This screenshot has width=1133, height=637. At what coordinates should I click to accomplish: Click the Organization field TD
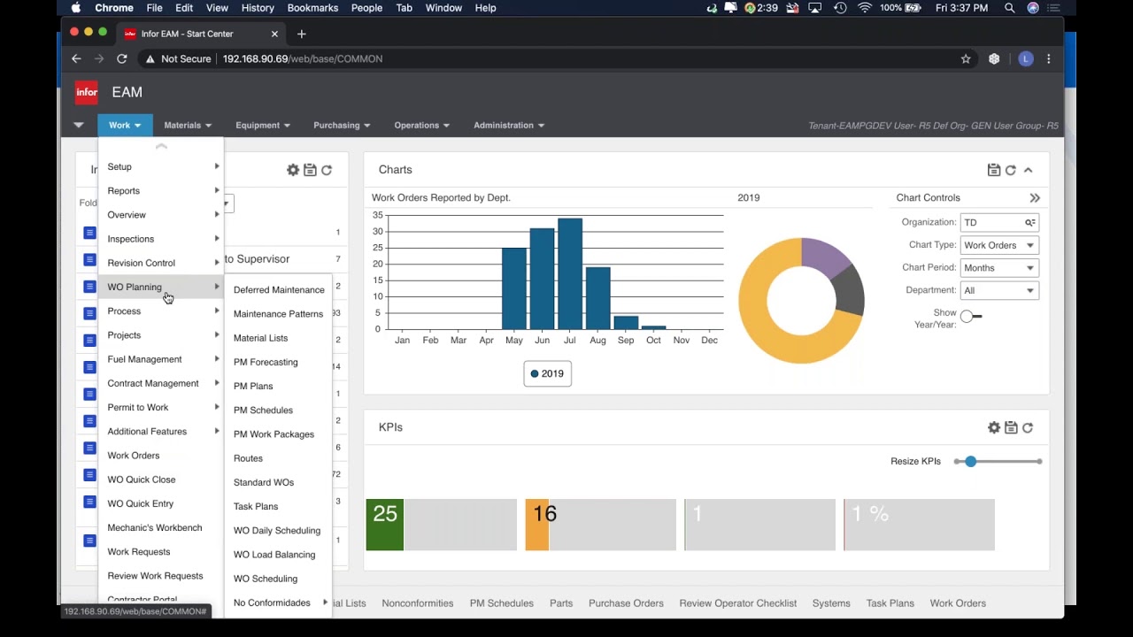[x=992, y=223]
